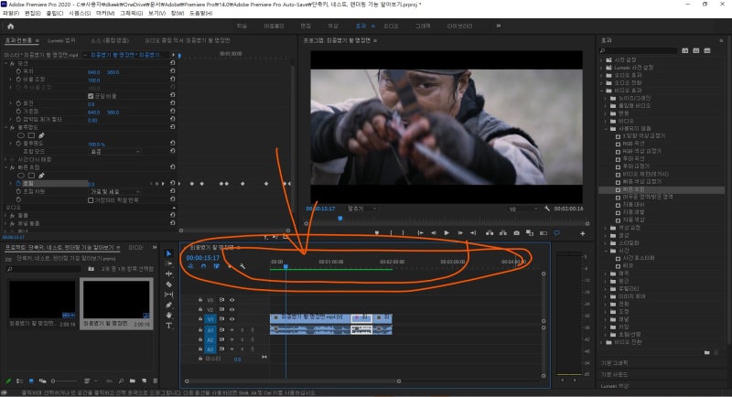This screenshot has width=732, height=397.
Task: Toggle Snap in timeline header
Action: pos(203,266)
